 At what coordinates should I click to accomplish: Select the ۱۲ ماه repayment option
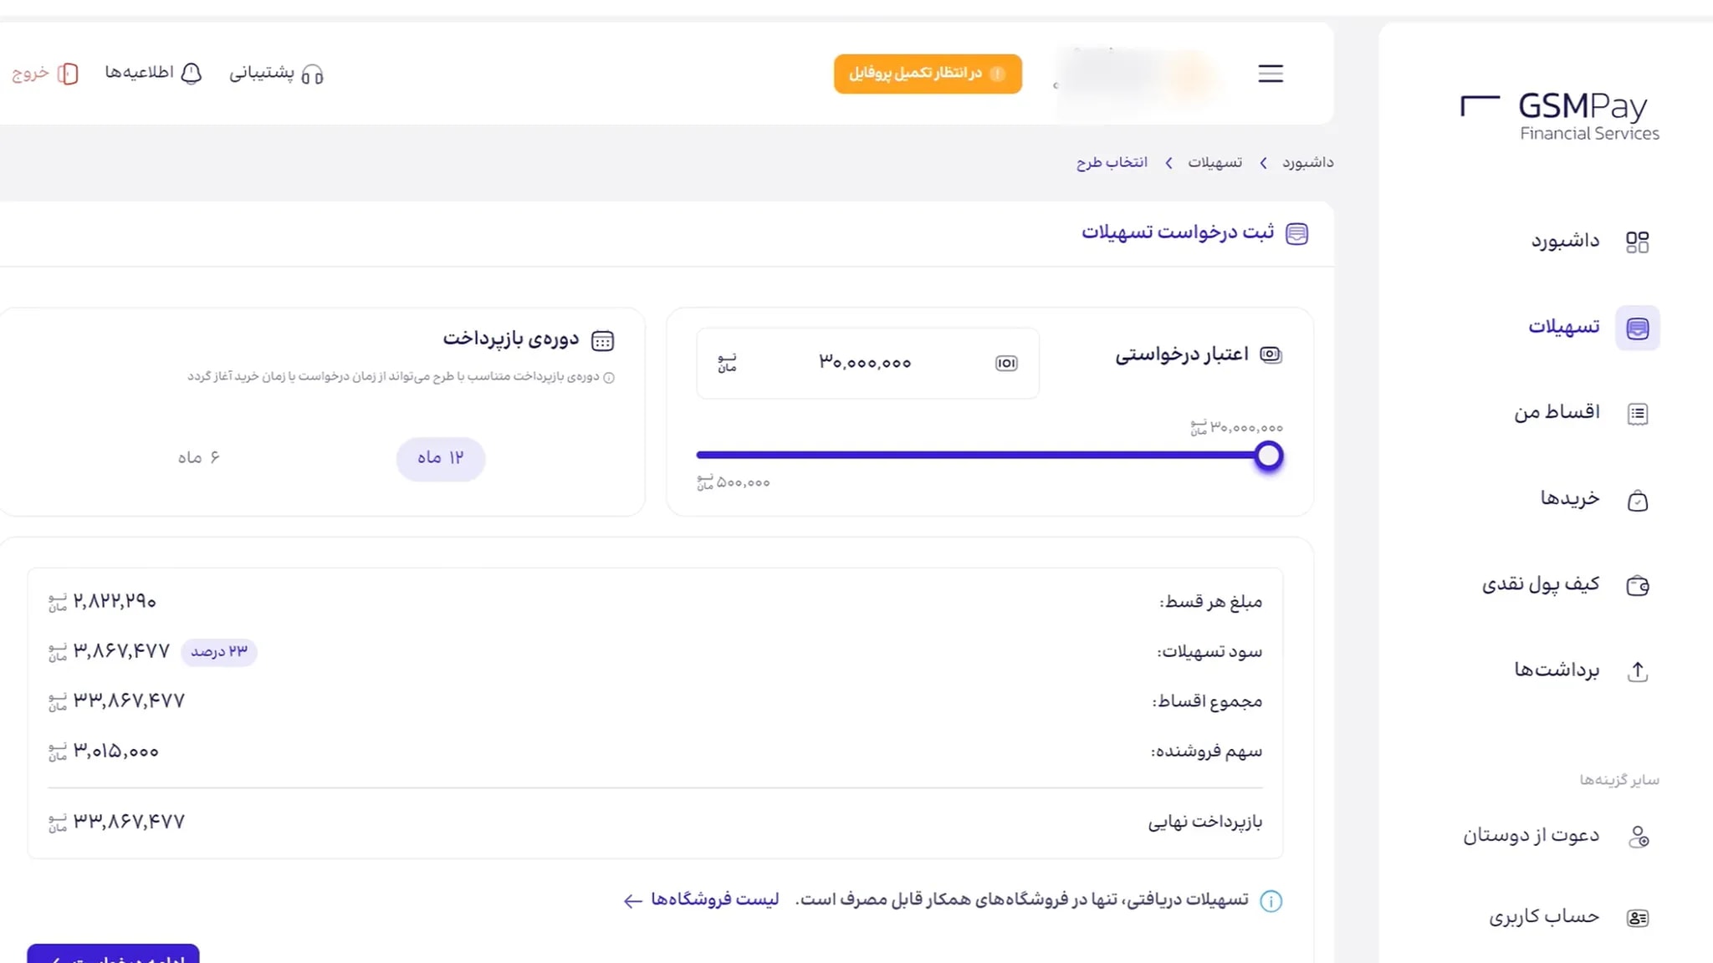(x=441, y=459)
